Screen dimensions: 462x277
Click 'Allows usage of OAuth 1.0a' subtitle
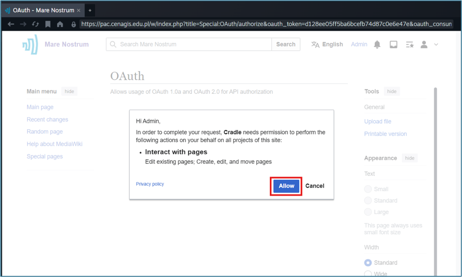point(191,92)
